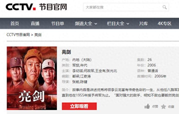Open the 首页 nav item

[15, 23]
